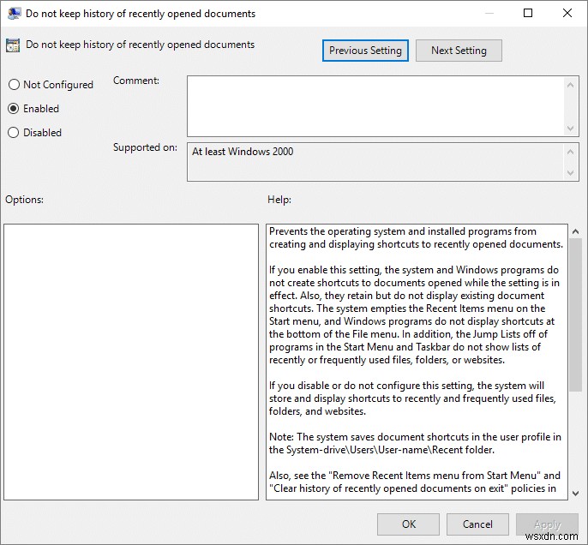This screenshot has width=588, height=545.
Task: Click inside the Comment text box
Action: point(375,106)
